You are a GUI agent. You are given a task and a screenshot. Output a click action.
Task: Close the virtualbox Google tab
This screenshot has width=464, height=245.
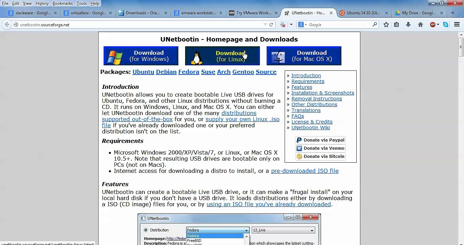[111, 13]
